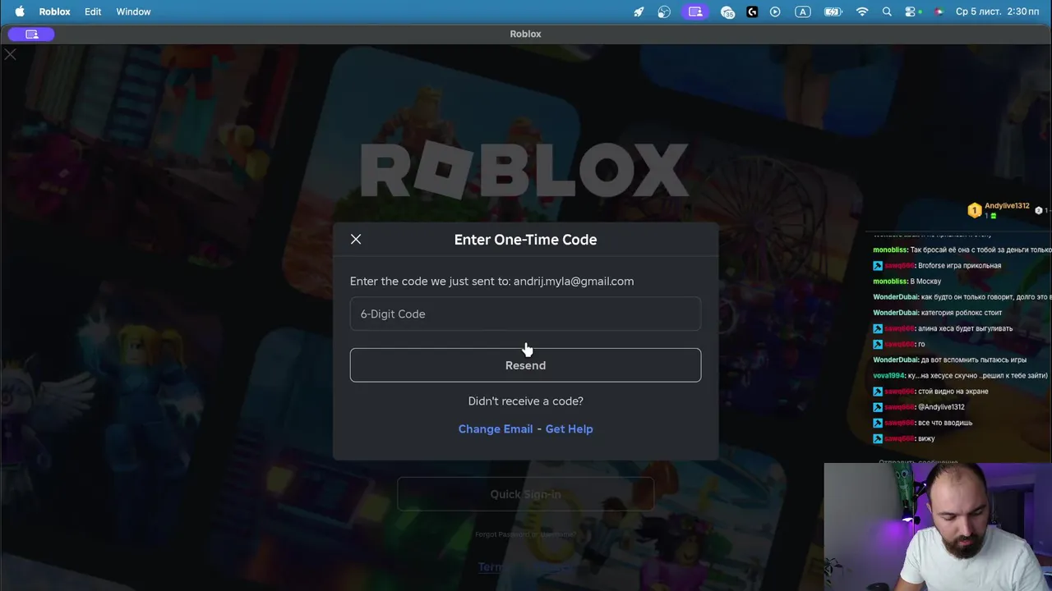Click the Resend button

pyautogui.click(x=525, y=365)
